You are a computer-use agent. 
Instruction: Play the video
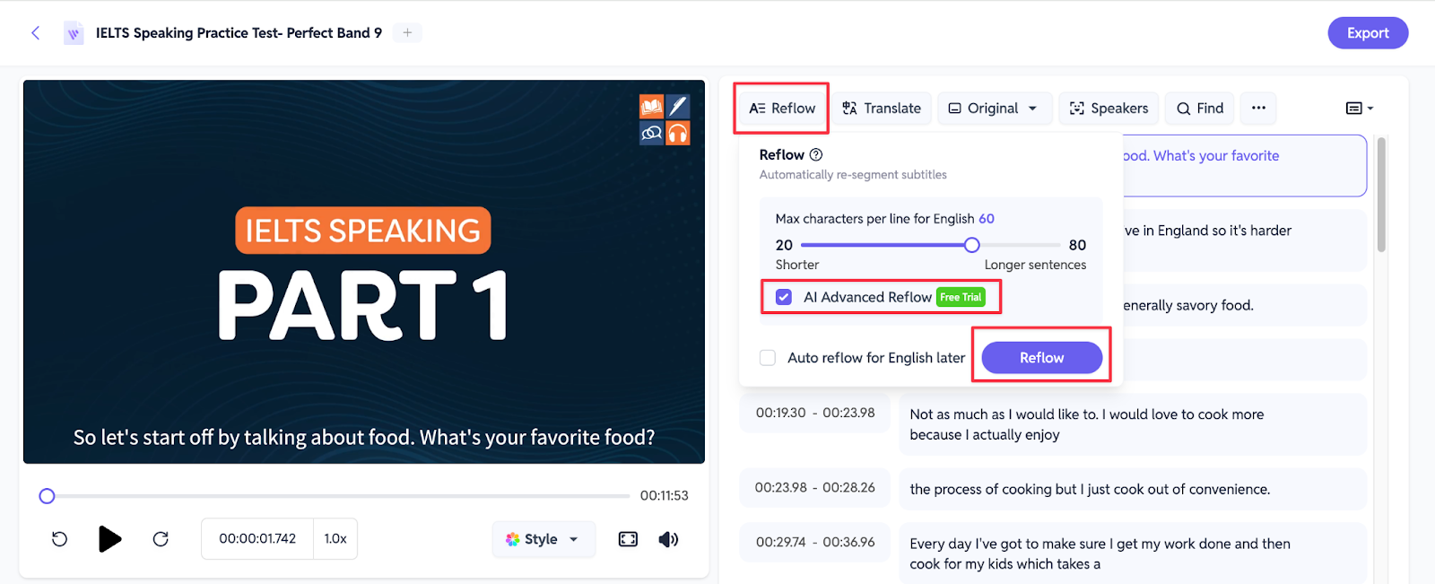tap(109, 539)
